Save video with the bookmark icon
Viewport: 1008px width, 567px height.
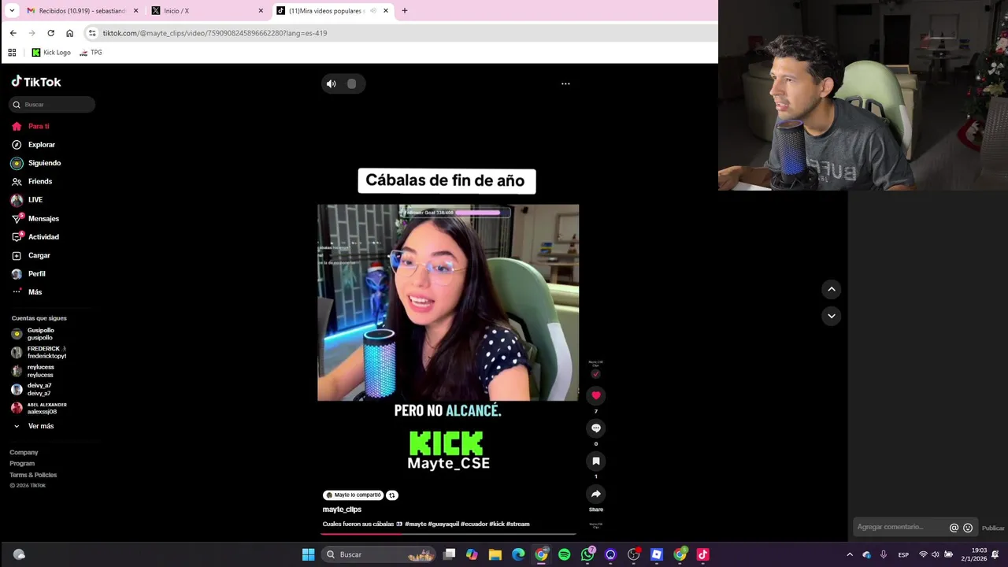596,461
